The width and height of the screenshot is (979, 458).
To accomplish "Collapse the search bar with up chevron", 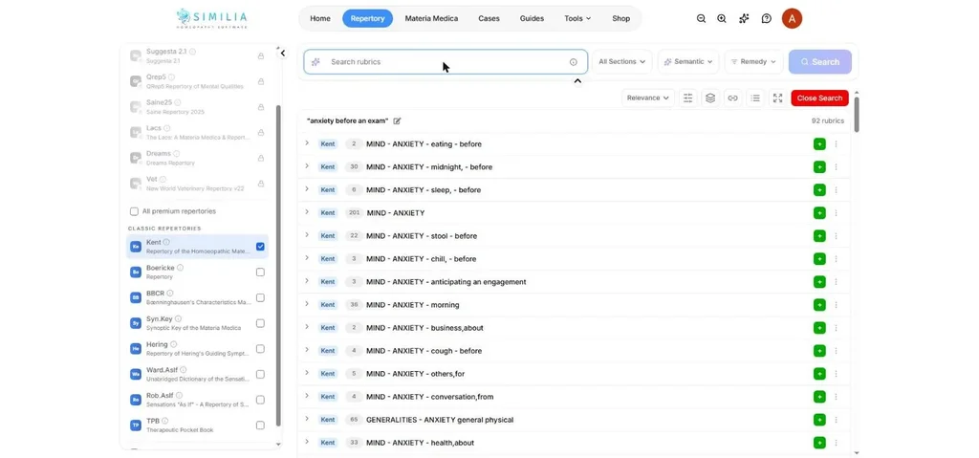I will point(577,80).
